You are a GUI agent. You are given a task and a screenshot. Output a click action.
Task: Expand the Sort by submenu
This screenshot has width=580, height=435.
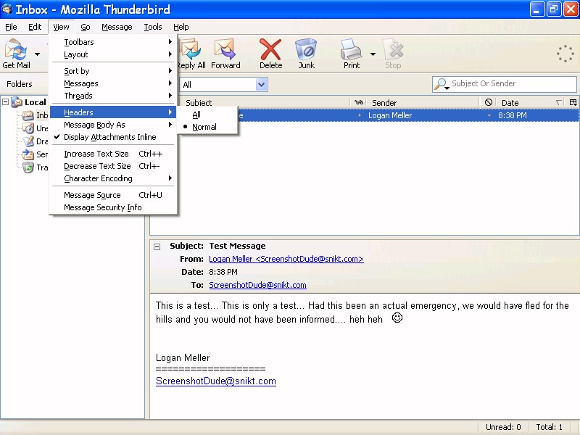tap(114, 71)
